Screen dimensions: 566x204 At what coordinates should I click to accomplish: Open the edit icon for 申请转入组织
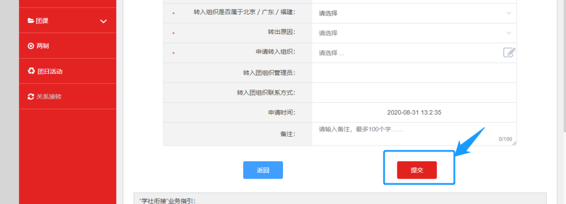pos(509,53)
